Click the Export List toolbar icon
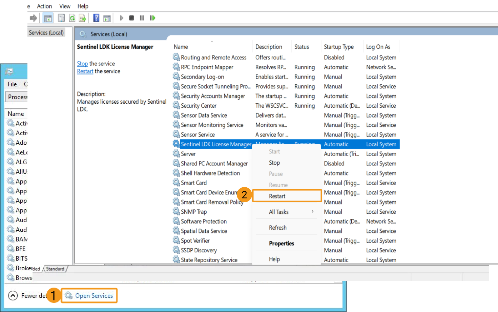 [x=82, y=18]
